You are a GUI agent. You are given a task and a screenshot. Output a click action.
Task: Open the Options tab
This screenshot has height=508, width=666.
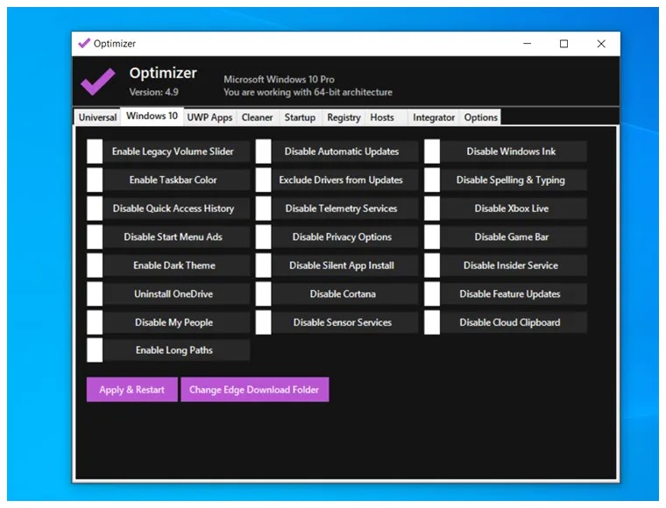tap(480, 117)
